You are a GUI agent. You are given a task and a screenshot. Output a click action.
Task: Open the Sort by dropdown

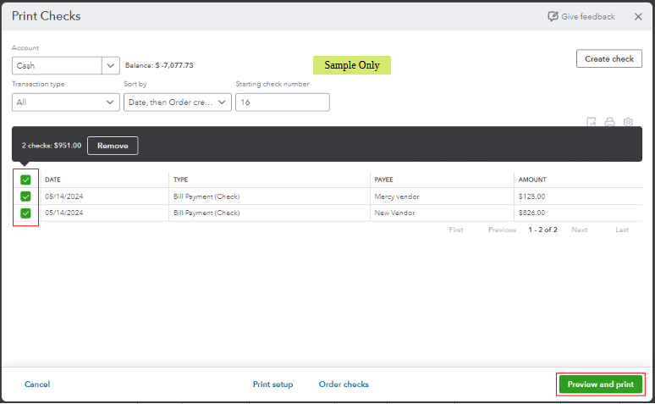click(178, 102)
